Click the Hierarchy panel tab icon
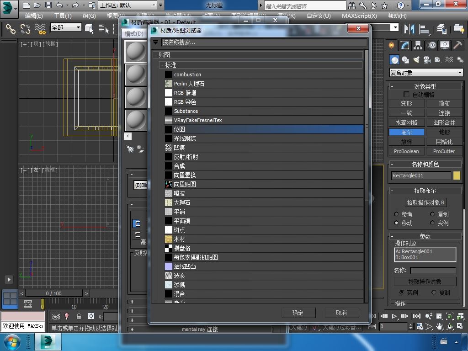The height and width of the screenshot is (351, 468). pyautogui.click(x=418, y=45)
